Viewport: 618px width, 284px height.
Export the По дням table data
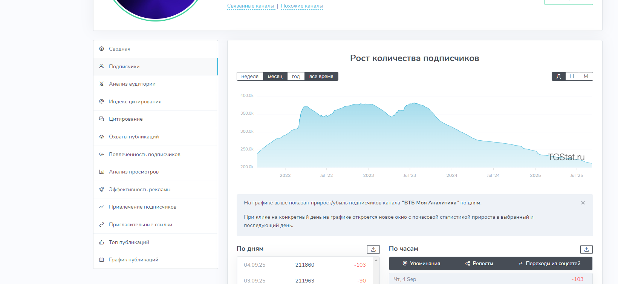(x=373, y=249)
